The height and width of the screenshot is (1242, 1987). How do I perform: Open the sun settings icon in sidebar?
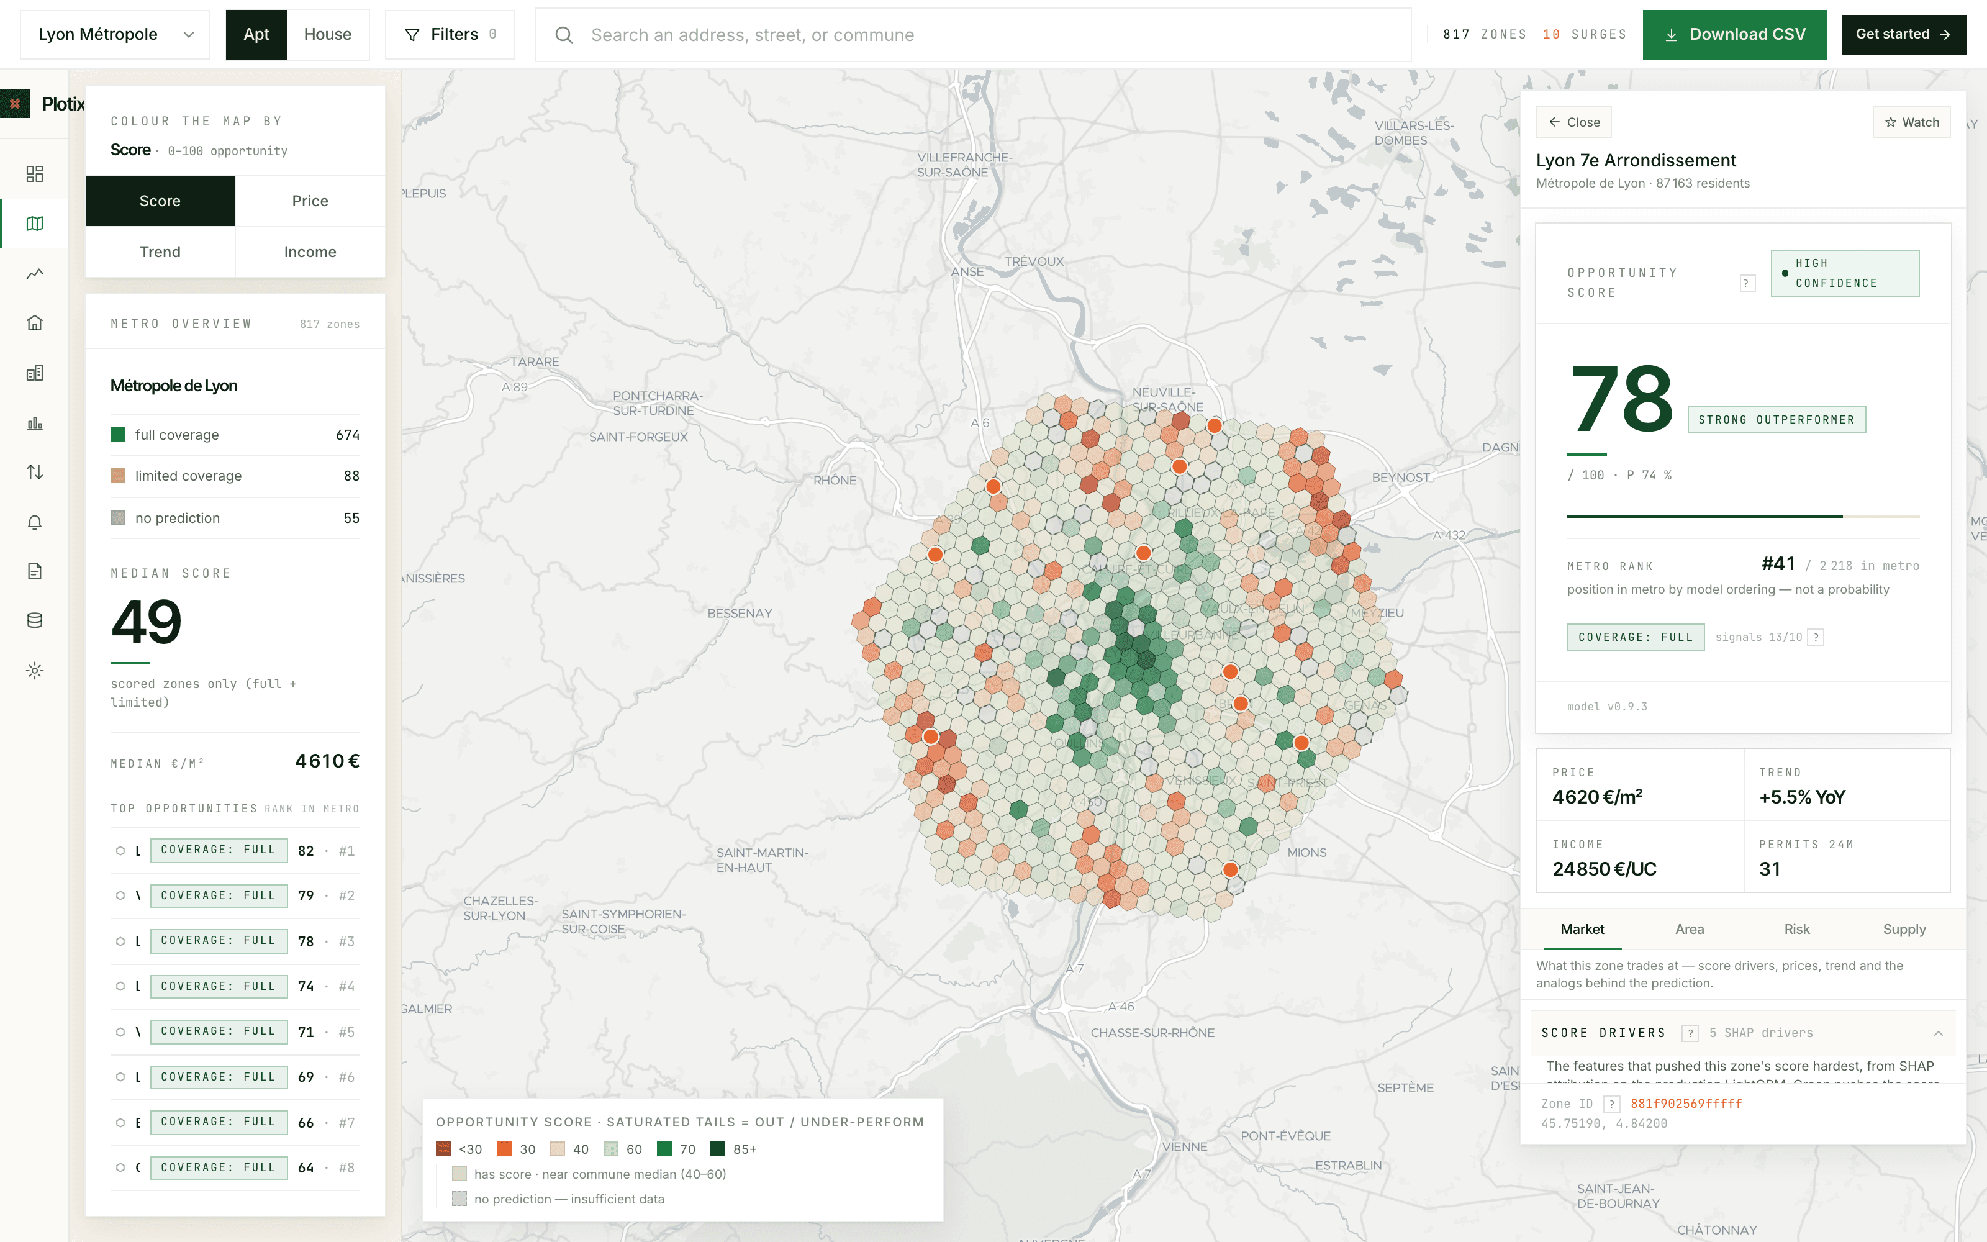(x=35, y=670)
